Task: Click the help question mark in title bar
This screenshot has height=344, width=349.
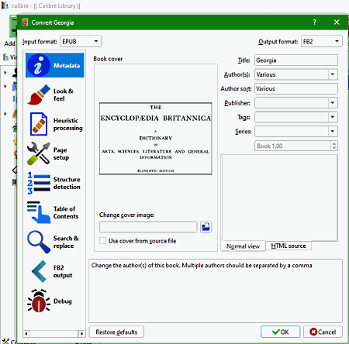Action: click(x=314, y=22)
